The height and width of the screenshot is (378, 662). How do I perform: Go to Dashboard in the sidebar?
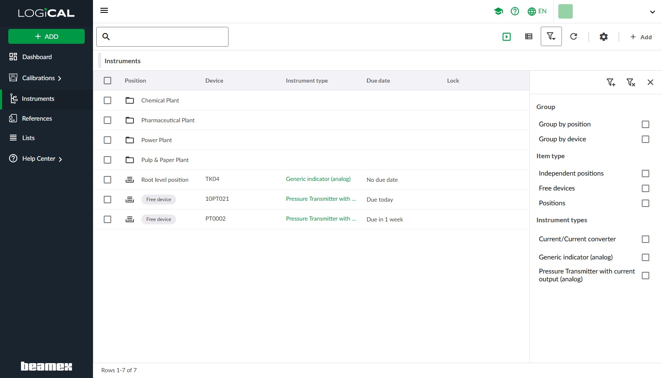[x=37, y=57]
